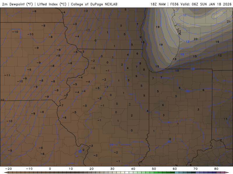Click the -20 label on the color scale

[x=8, y=169]
